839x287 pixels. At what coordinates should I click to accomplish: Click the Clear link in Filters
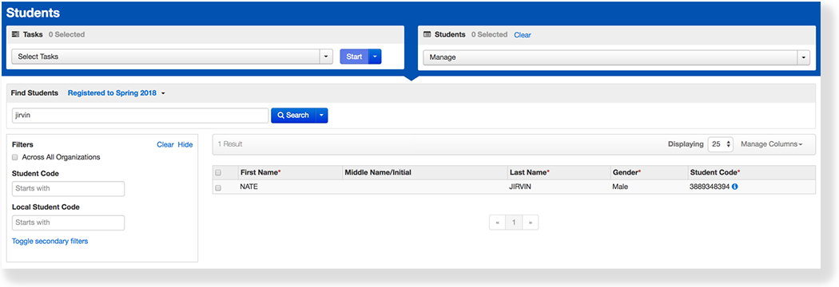click(165, 144)
